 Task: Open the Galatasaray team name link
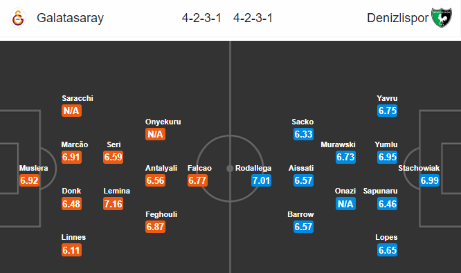coord(71,18)
